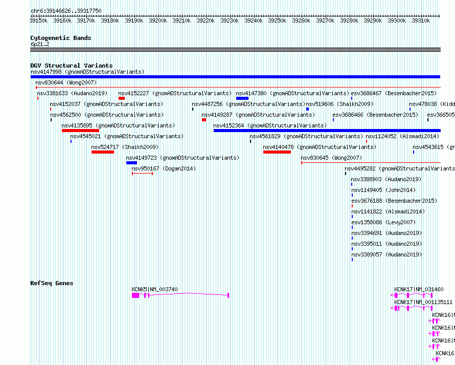
Task: Click esv1358086 (Levy2007) label
Action: coord(383,222)
